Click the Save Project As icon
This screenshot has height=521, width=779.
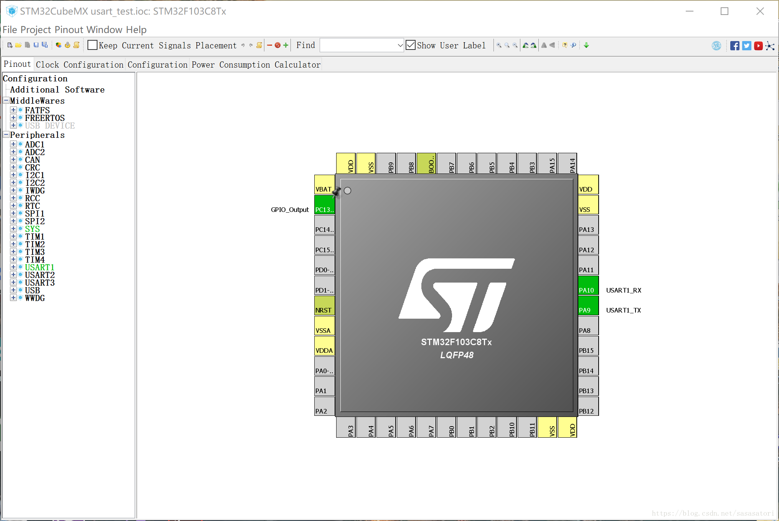pyautogui.click(x=45, y=45)
